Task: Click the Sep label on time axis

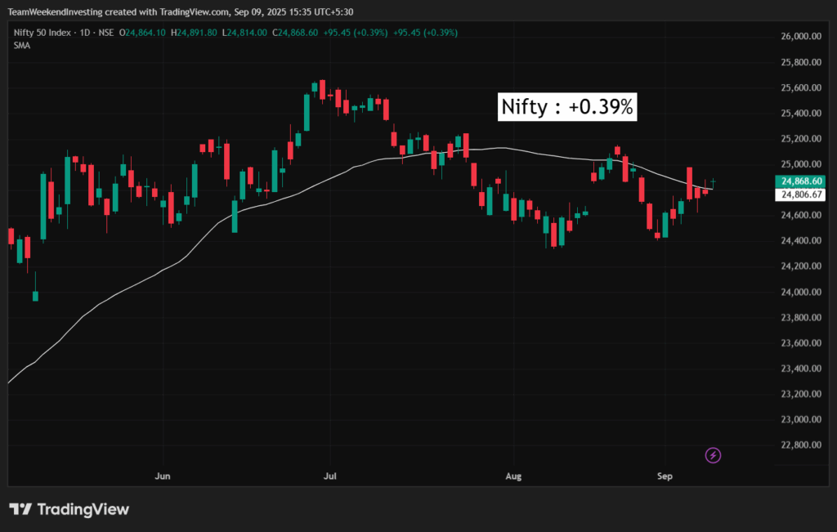Action: (x=665, y=476)
